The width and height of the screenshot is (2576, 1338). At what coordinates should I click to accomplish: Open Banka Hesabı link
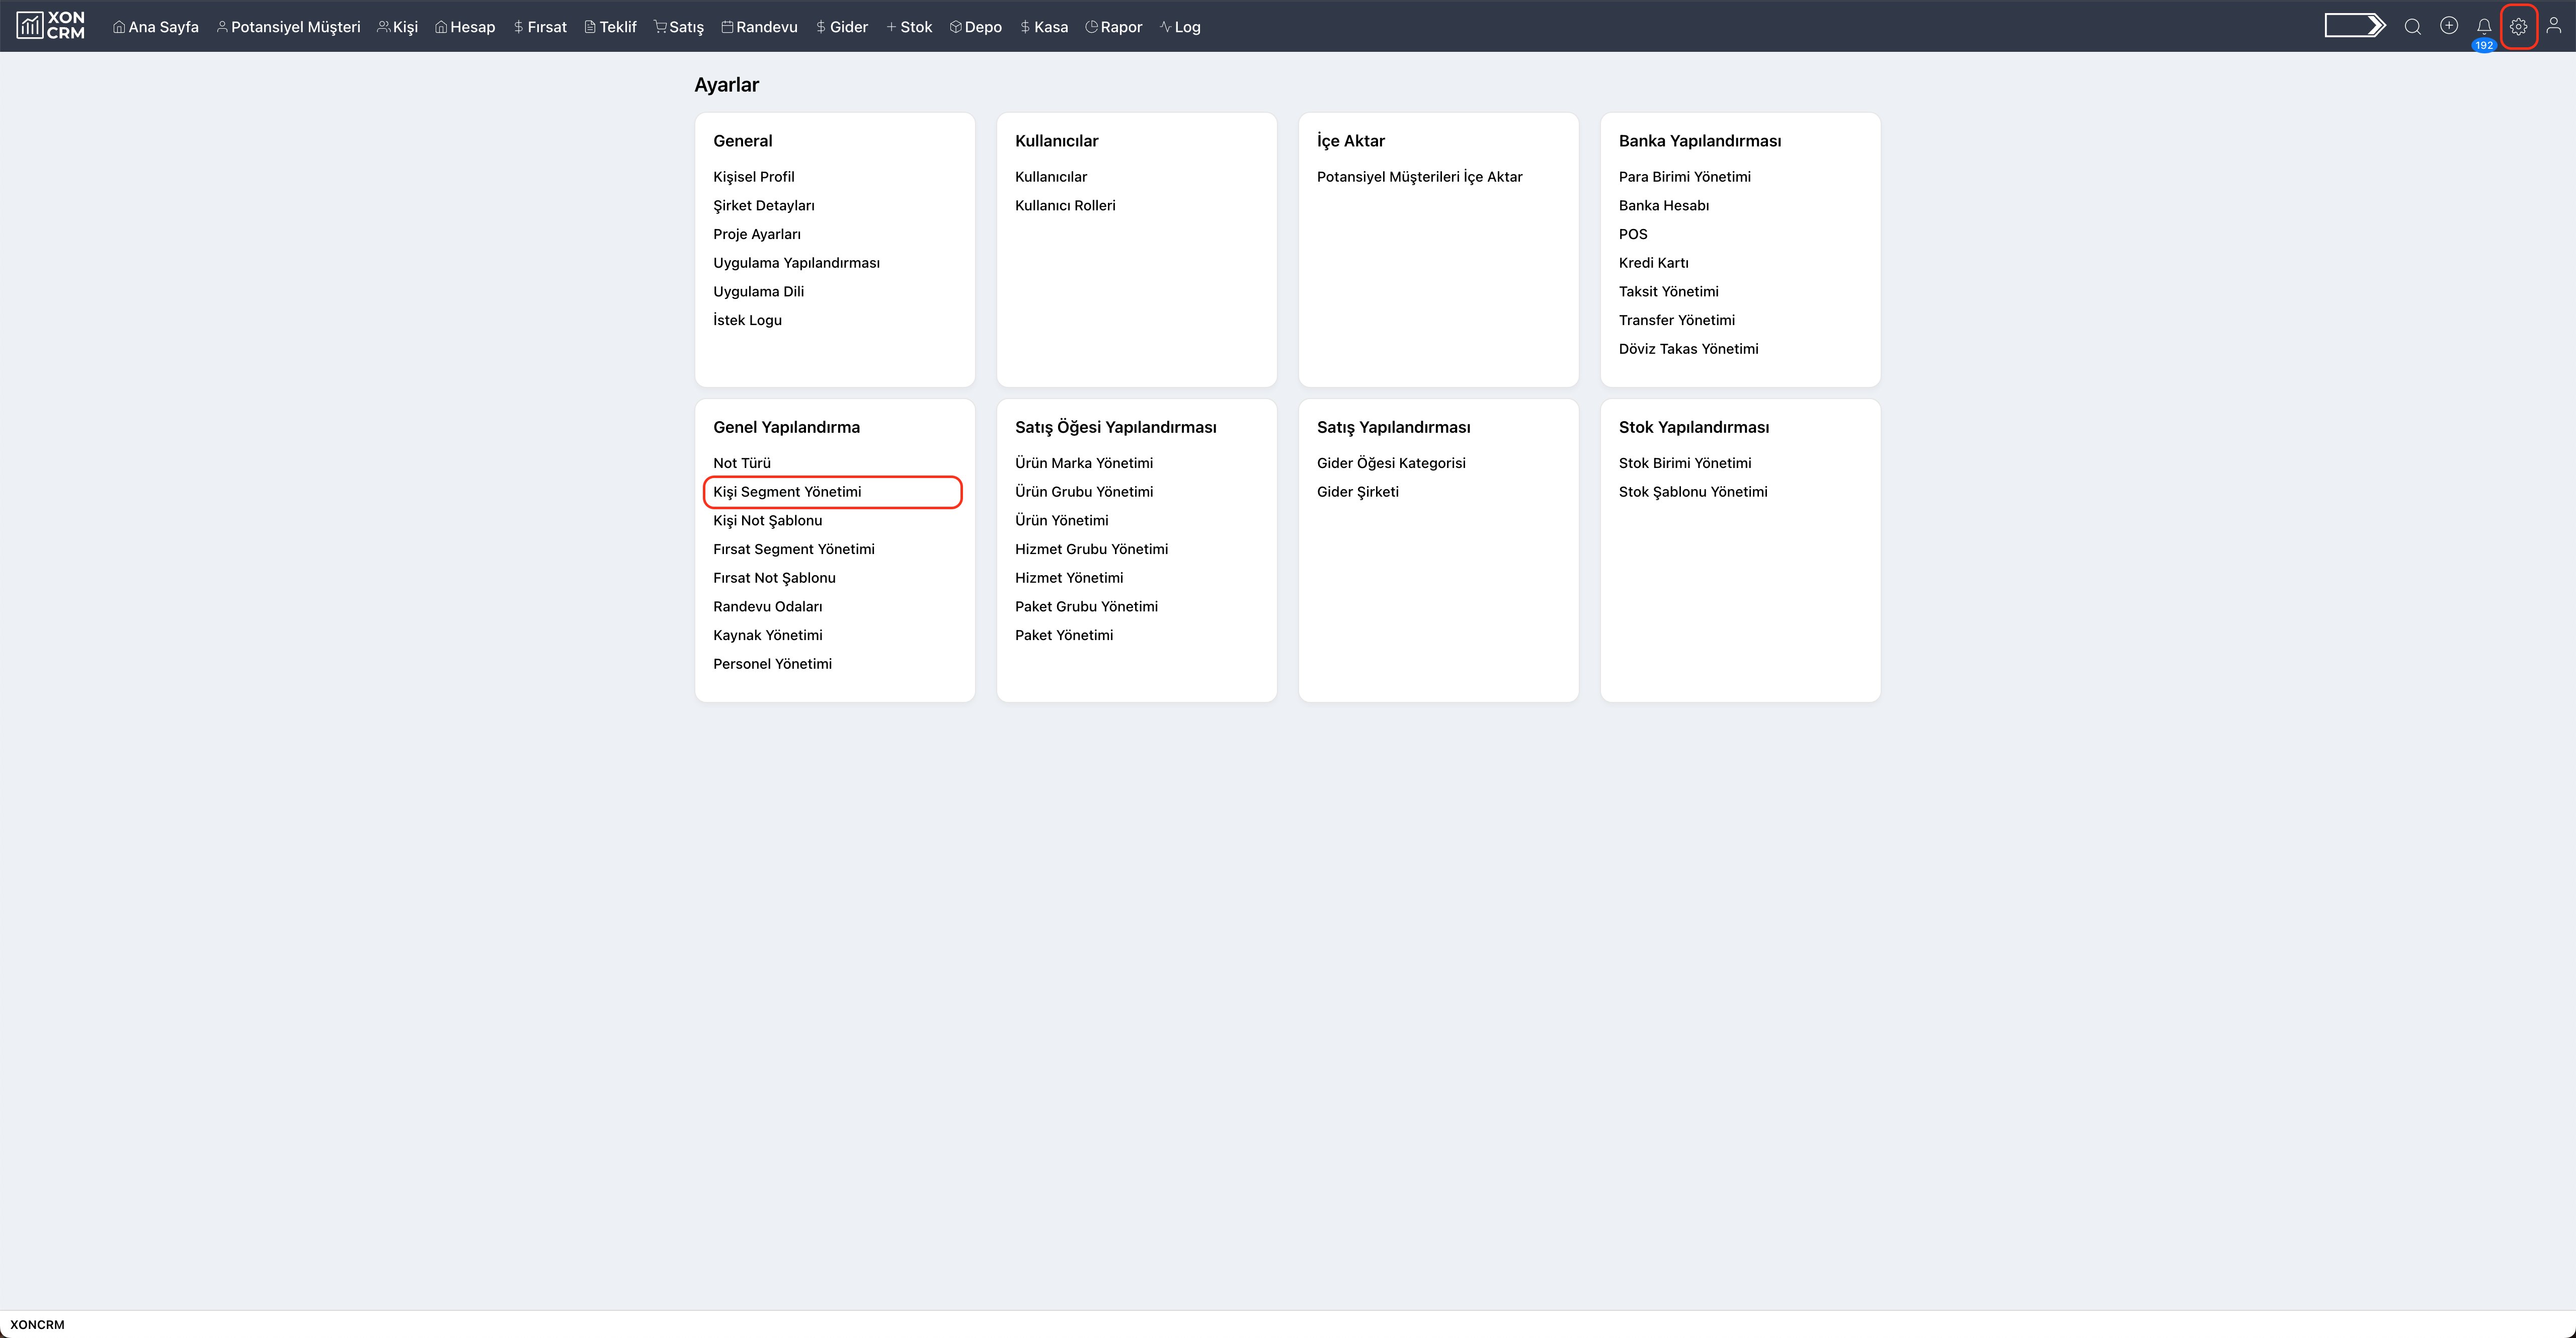click(1664, 206)
